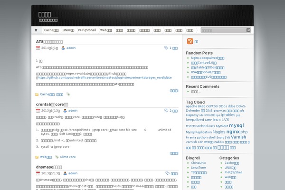Focus the search input field
The width and height of the screenshot is (285, 190).
point(224,30)
